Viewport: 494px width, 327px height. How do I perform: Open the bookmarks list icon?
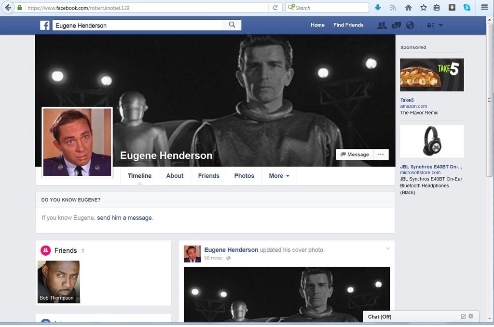(x=436, y=8)
